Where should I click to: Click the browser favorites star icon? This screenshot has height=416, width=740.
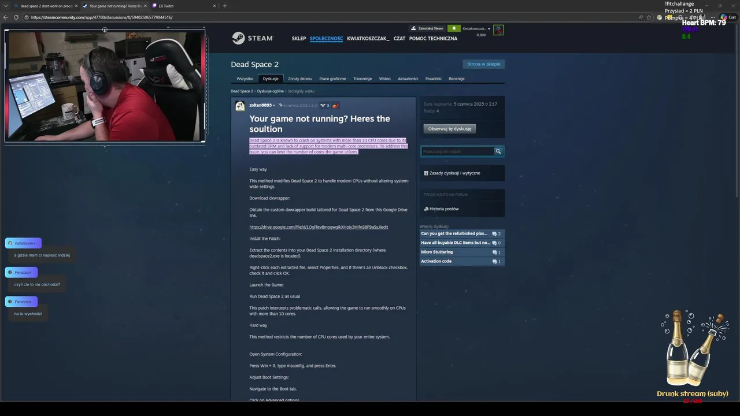pyautogui.click(x=649, y=17)
